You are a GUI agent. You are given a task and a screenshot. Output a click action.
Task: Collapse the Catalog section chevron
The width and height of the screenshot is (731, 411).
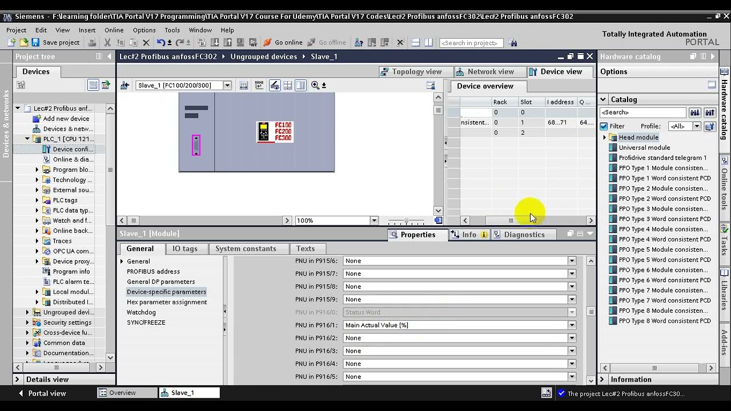point(603,99)
